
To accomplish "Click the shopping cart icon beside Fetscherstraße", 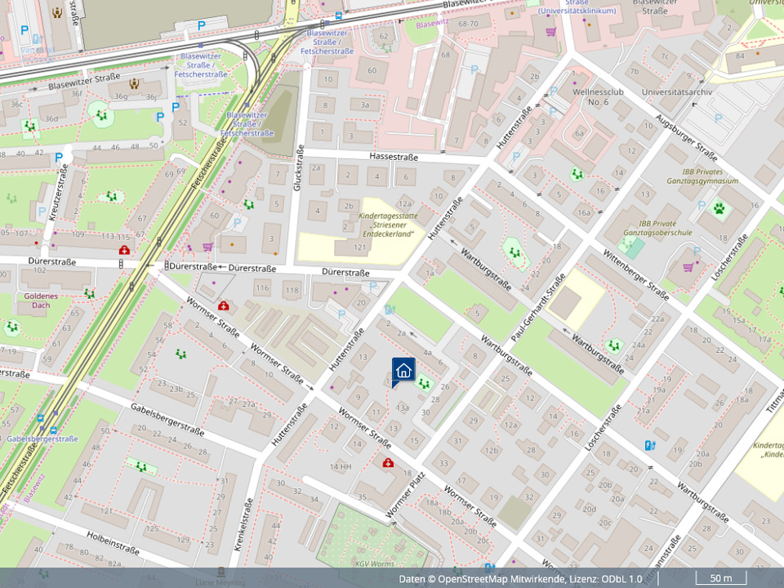I will [207, 247].
